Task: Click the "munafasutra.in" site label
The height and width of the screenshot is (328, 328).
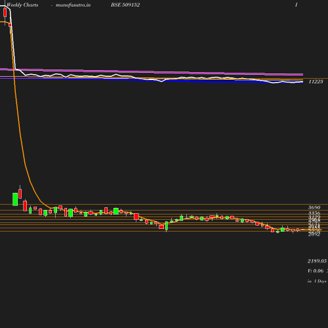Action: pyautogui.click(x=73, y=5)
